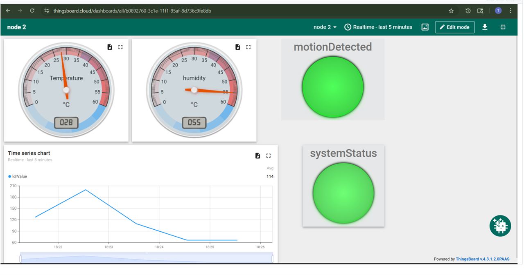Bookmark this page with the star
The width and height of the screenshot is (524, 275).
[451, 11]
